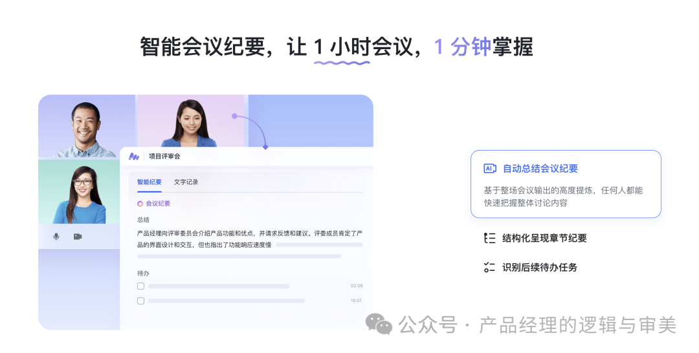The height and width of the screenshot is (353, 699).
Task: Select 结构化呈现章节纪要 feature
Action: pos(544,238)
